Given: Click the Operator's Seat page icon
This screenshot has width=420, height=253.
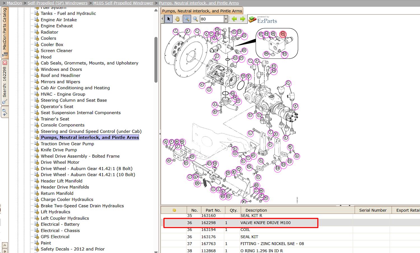Looking at the screenshot, I should 37,106.
